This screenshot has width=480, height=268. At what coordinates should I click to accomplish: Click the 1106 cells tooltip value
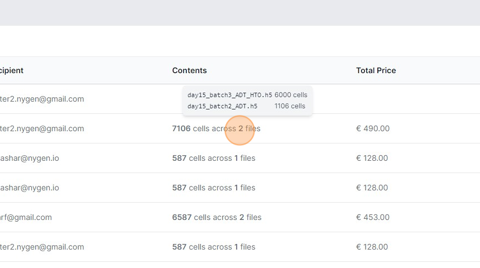(290, 106)
